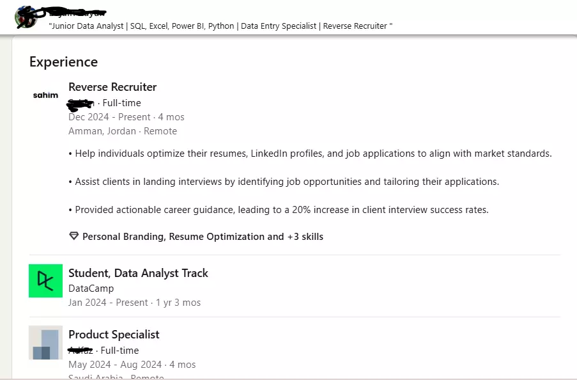
Task: Click the bullet mentioning 20% increase
Action: pyautogui.click(x=278, y=210)
